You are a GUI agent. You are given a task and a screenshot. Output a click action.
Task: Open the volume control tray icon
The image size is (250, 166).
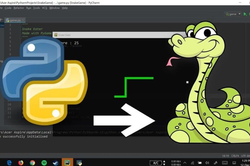click(x=207, y=163)
